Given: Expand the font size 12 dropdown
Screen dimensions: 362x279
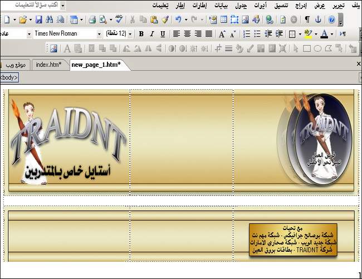Looking at the screenshot, I should (130, 34).
